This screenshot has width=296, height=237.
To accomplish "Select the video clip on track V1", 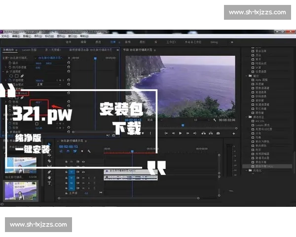I will pos(130,171).
